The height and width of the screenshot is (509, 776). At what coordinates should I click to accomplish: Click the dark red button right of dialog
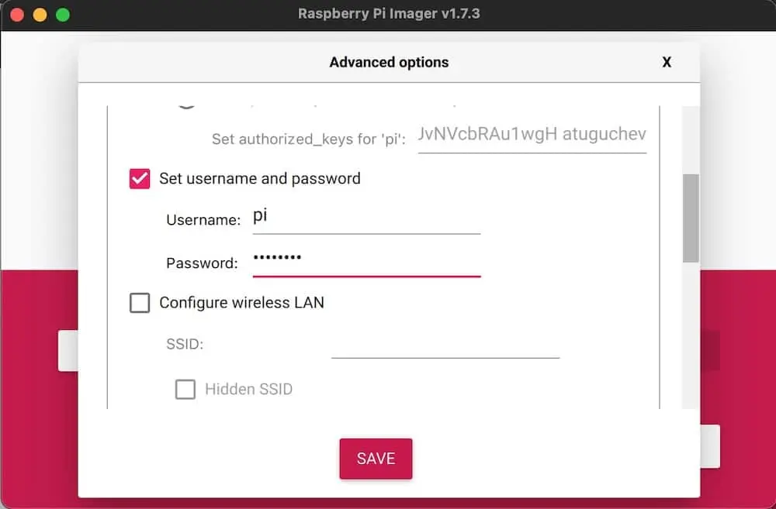[710, 350]
